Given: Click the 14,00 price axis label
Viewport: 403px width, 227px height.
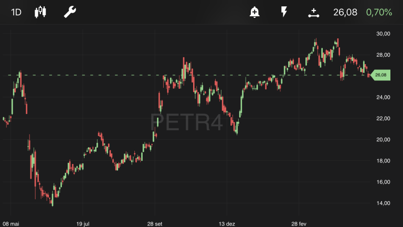Looking at the screenshot, I should point(383,203).
